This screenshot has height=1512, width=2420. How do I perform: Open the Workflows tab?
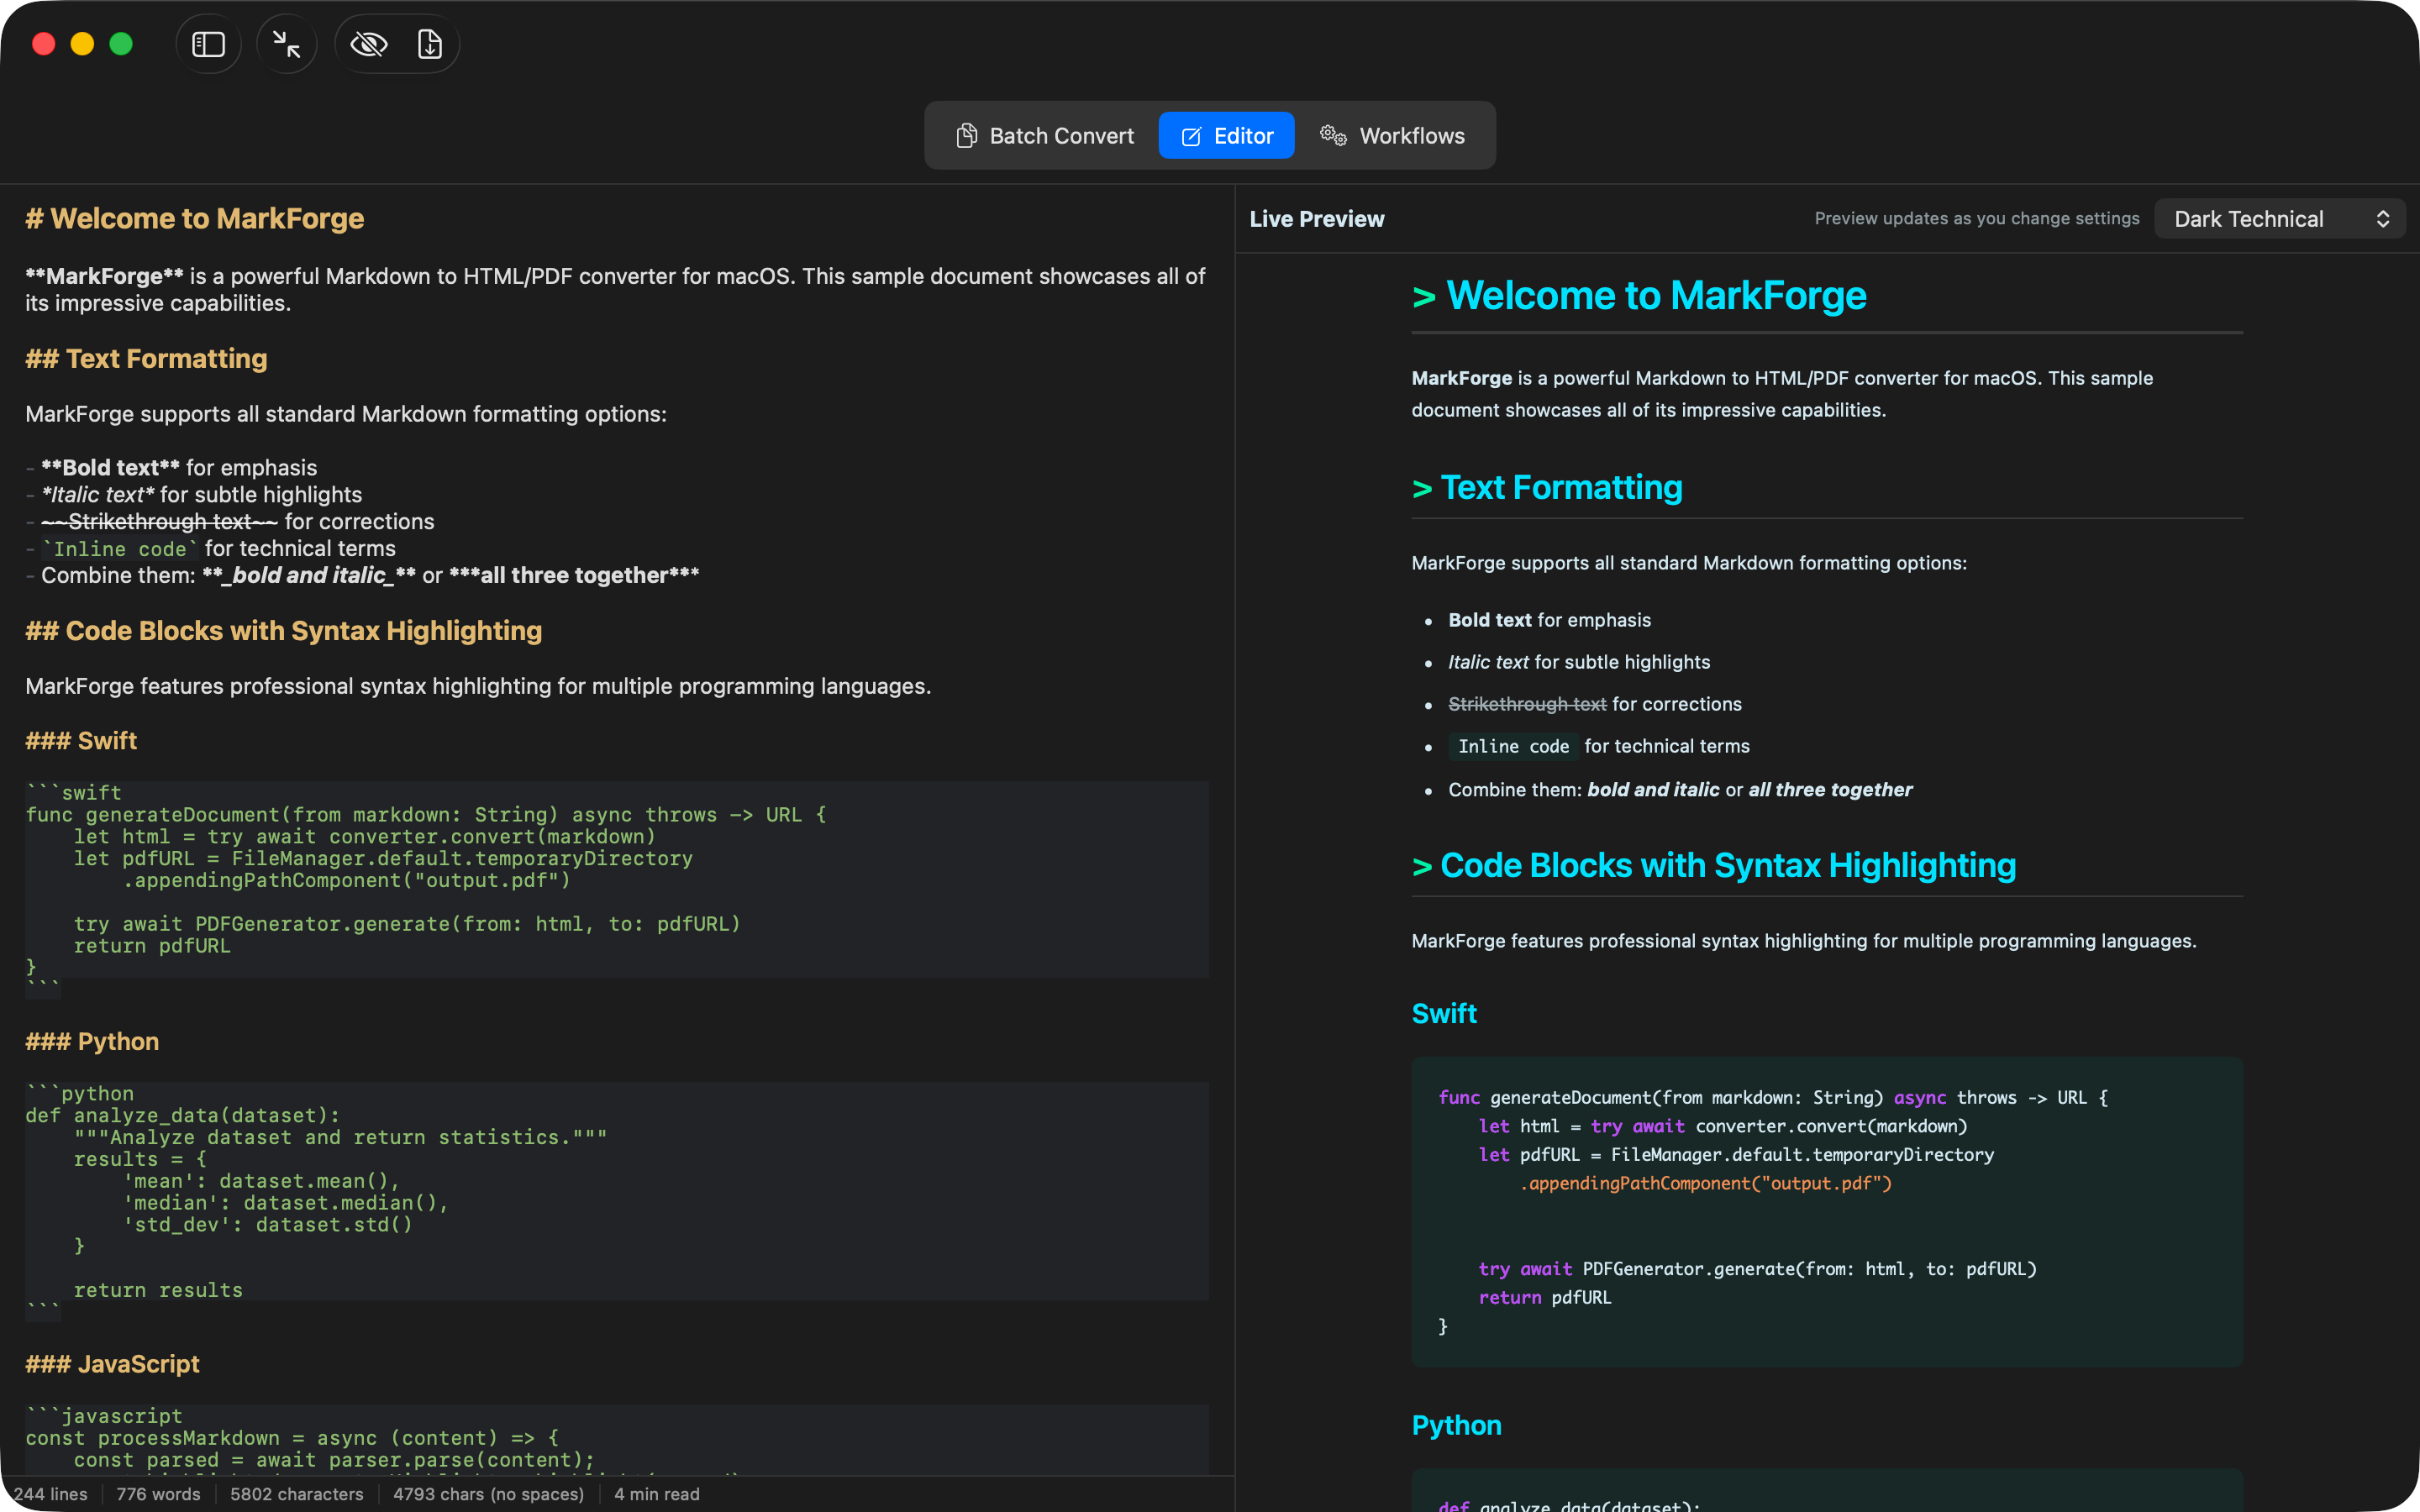point(1392,136)
